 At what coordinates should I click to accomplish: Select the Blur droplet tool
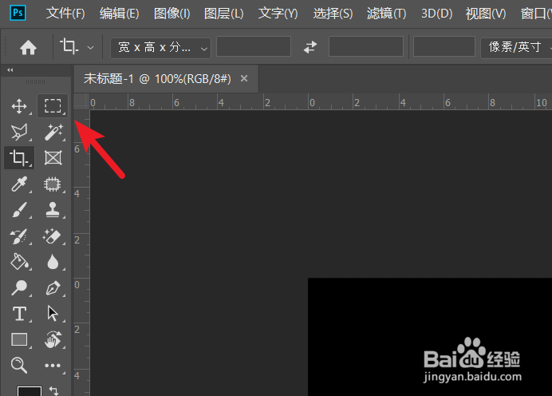click(53, 262)
